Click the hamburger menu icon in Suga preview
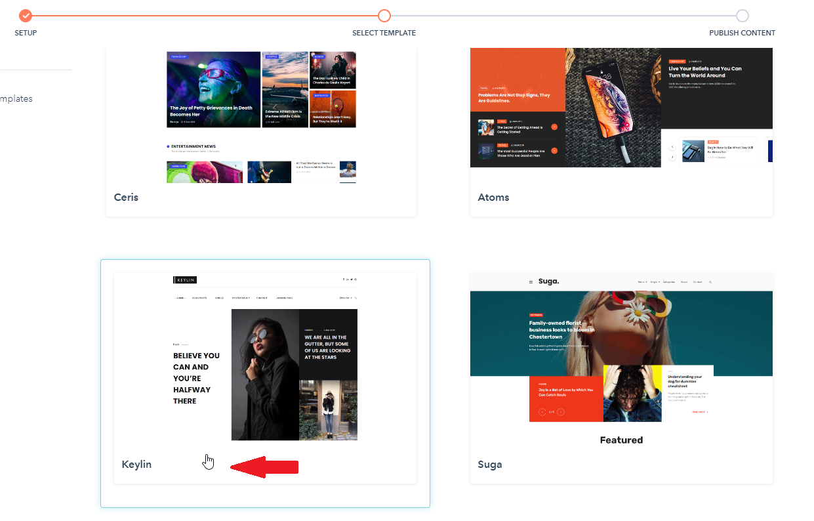Screen dimensions: 814x521 click(x=531, y=282)
